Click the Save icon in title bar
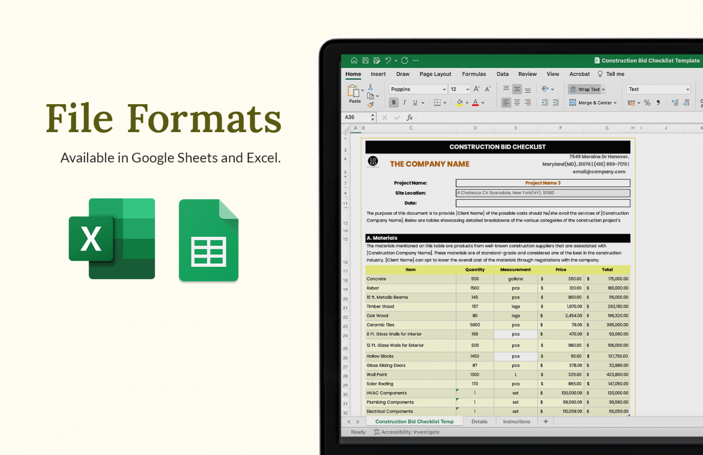Viewport: 703px width, 455px height. coord(365,60)
